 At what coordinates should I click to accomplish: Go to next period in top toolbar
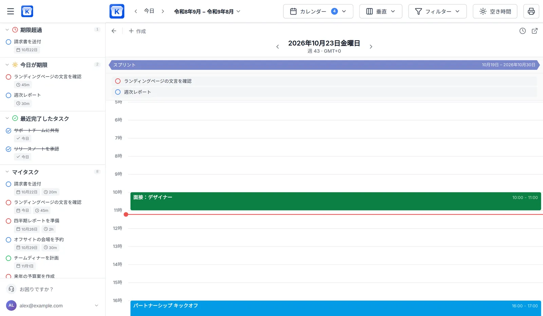pos(163,11)
